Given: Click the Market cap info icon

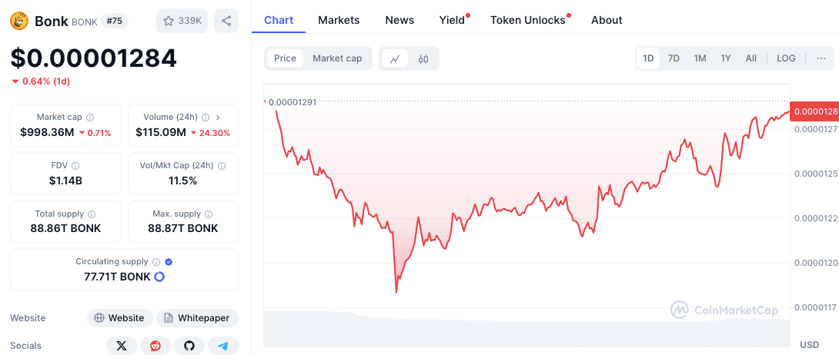Looking at the screenshot, I should [90, 118].
